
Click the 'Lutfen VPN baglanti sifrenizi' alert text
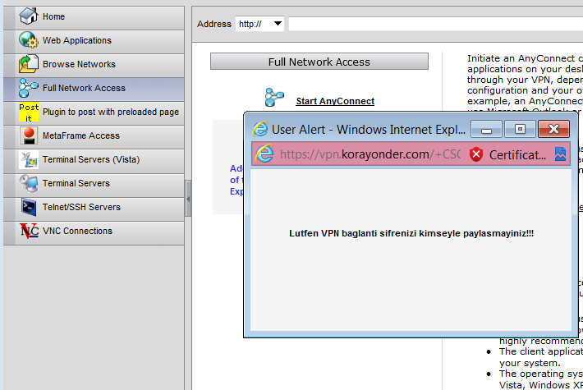(411, 233)
